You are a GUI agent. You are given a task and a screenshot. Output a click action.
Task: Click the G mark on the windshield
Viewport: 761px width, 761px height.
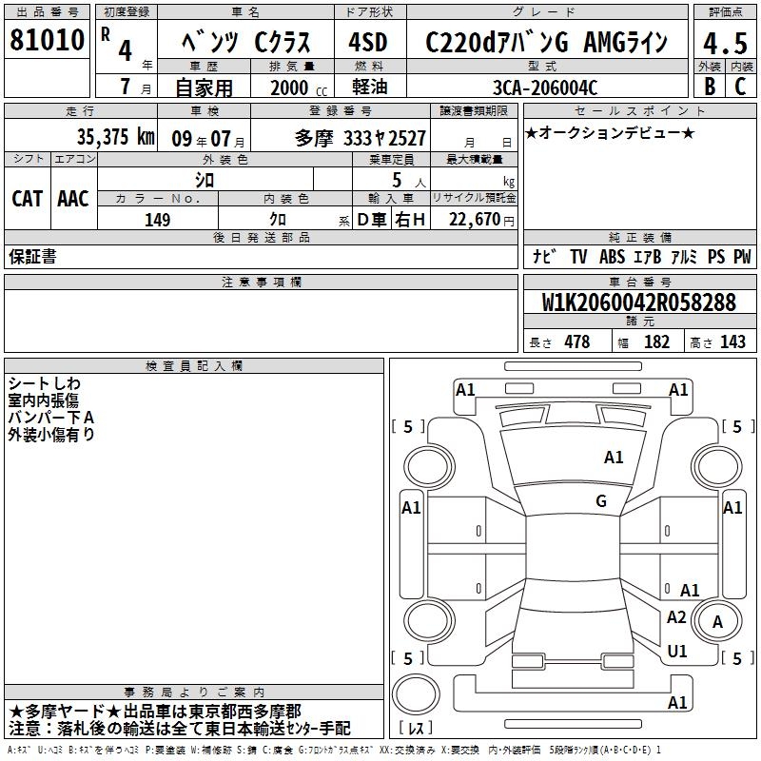click(601, 501)
